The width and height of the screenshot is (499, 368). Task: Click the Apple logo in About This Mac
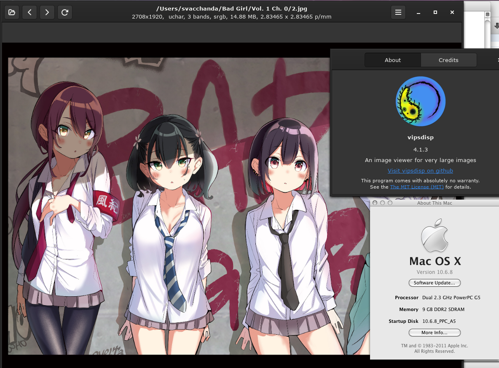click(x=435, y=235)
